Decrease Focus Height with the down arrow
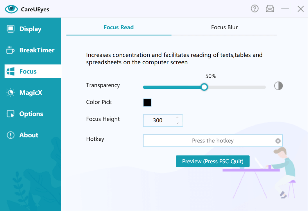 [177, 123]
